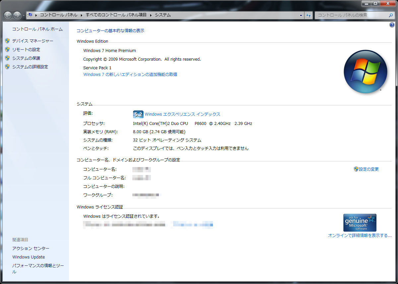Open デバイス マネージャー link

(x=33, y=41)
